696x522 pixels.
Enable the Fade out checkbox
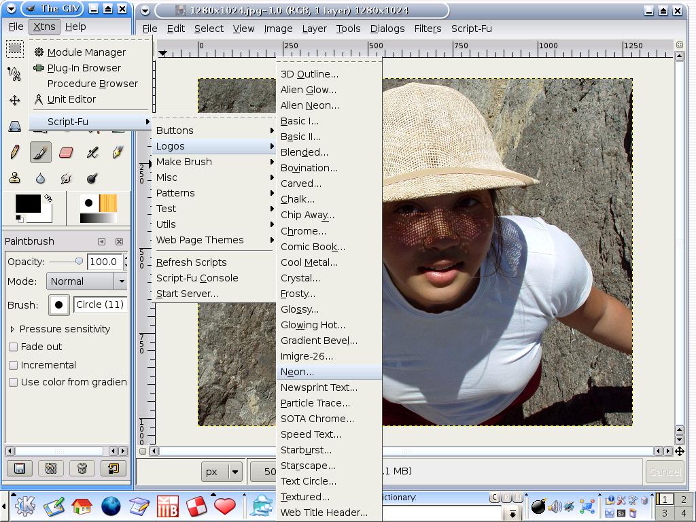[x=13, y=347]
